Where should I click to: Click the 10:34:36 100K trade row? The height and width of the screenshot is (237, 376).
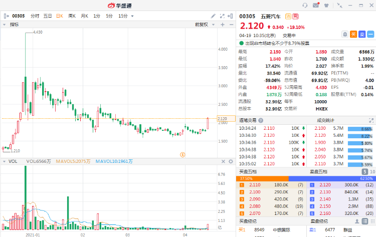pyautogui.click(x=272, y=143)
